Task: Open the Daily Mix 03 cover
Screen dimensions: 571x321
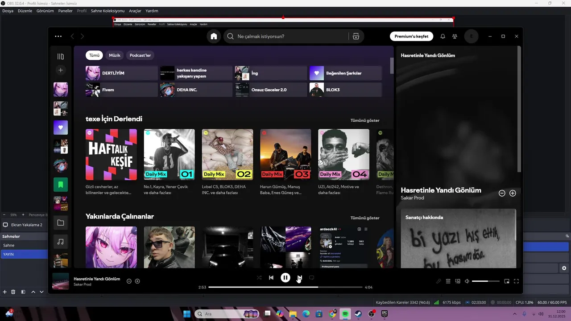Action: (285, 155)
